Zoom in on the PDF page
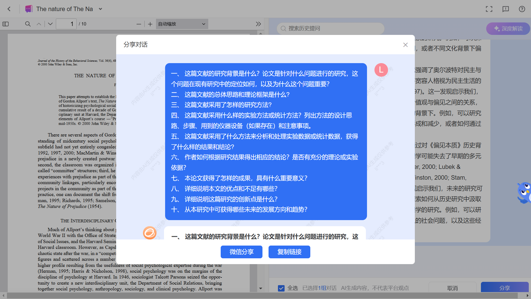 click(150, 24)
